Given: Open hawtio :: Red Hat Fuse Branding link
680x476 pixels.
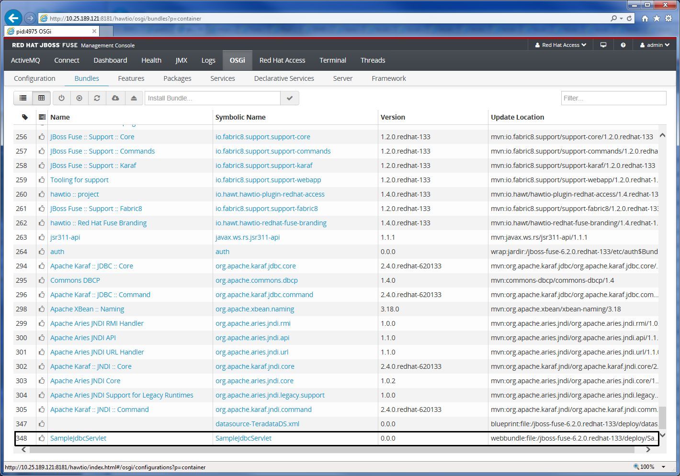Looking at the screenshot, I should pyautogui.click(x=98, y=223).
